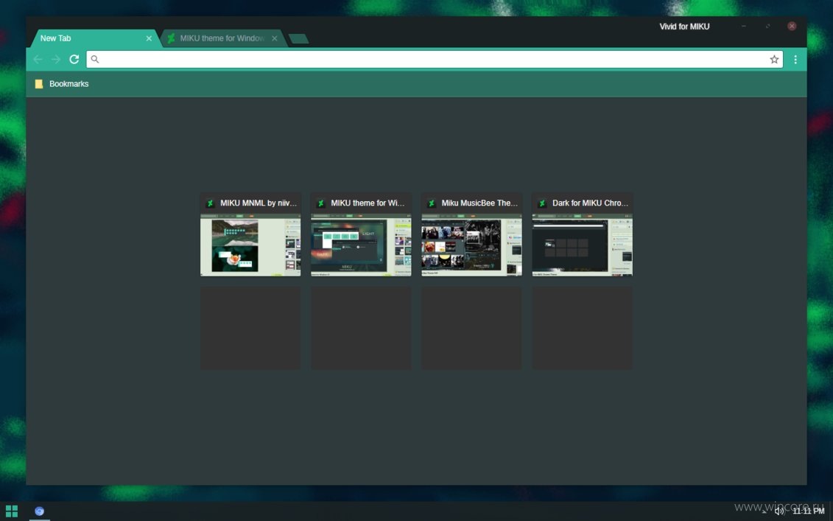
Task: Open the MIKU MNML by niiv thumbnail
Action: click(250, 234)
